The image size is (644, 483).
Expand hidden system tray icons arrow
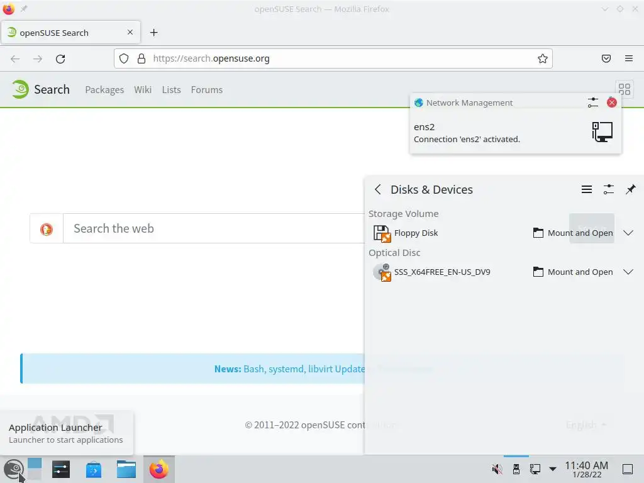tap(553, 469)
